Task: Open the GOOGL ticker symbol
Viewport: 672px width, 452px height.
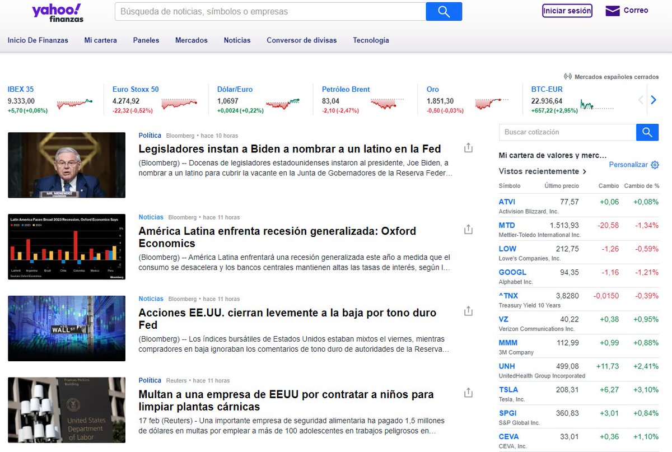Action: (513, 272)
